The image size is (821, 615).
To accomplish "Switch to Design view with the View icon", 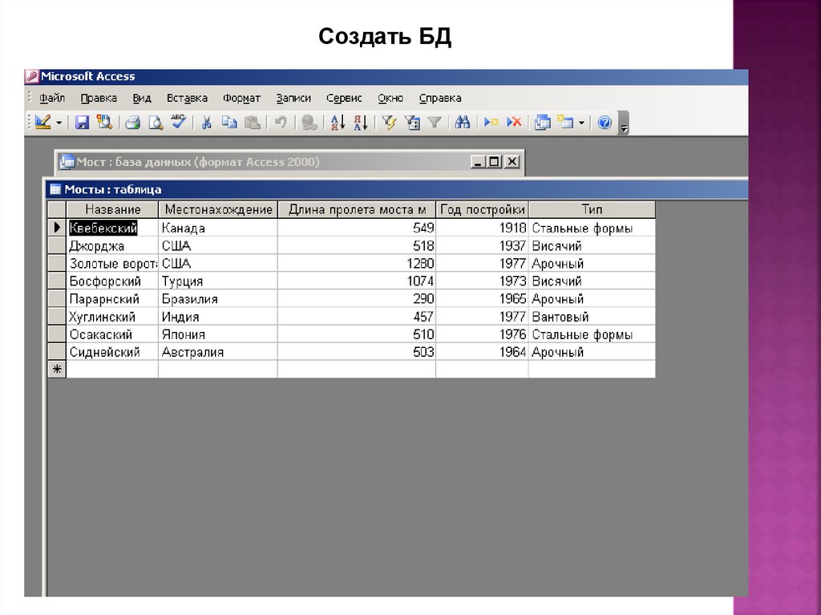I will coord(43,123).
